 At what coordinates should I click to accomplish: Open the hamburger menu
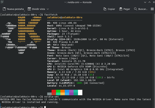click(x=152, y=9)
